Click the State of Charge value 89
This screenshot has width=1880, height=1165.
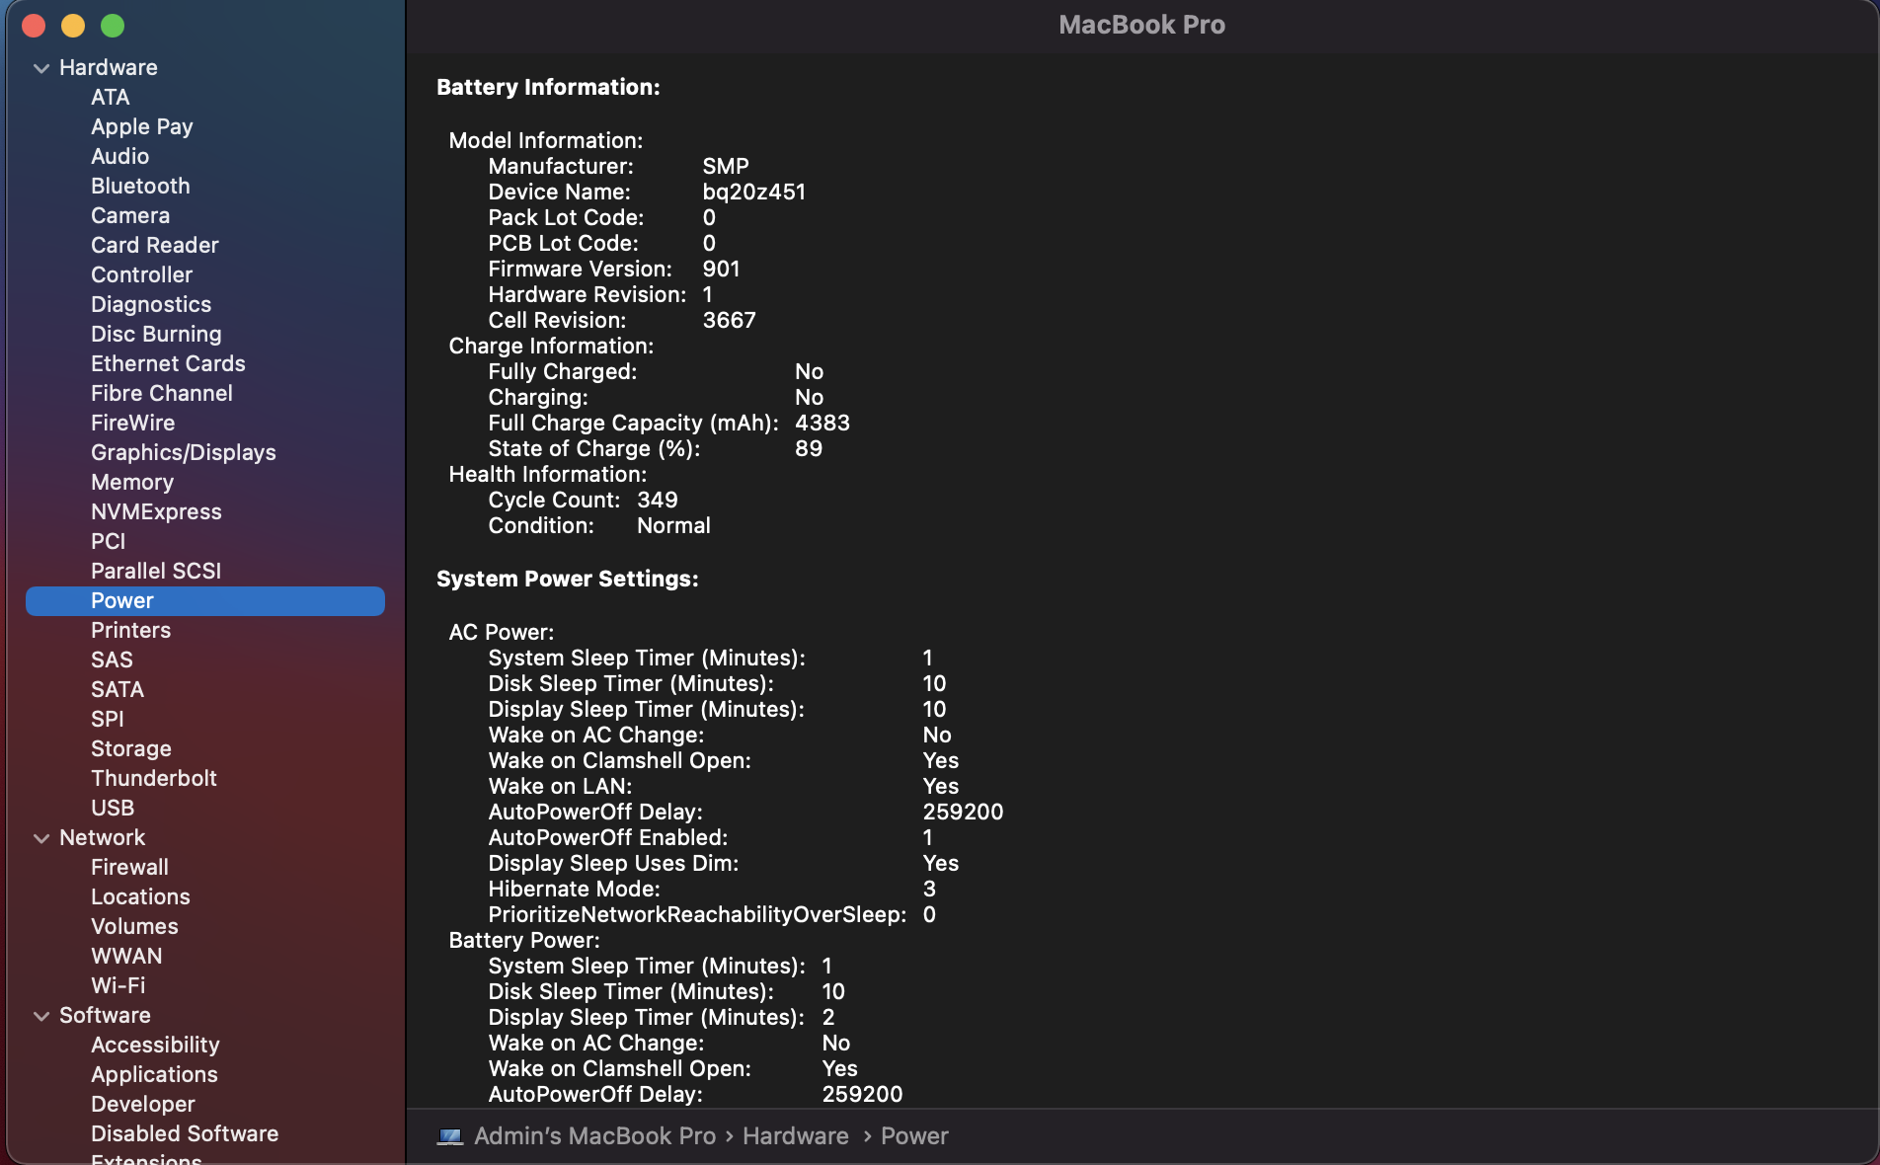(809, 448)
